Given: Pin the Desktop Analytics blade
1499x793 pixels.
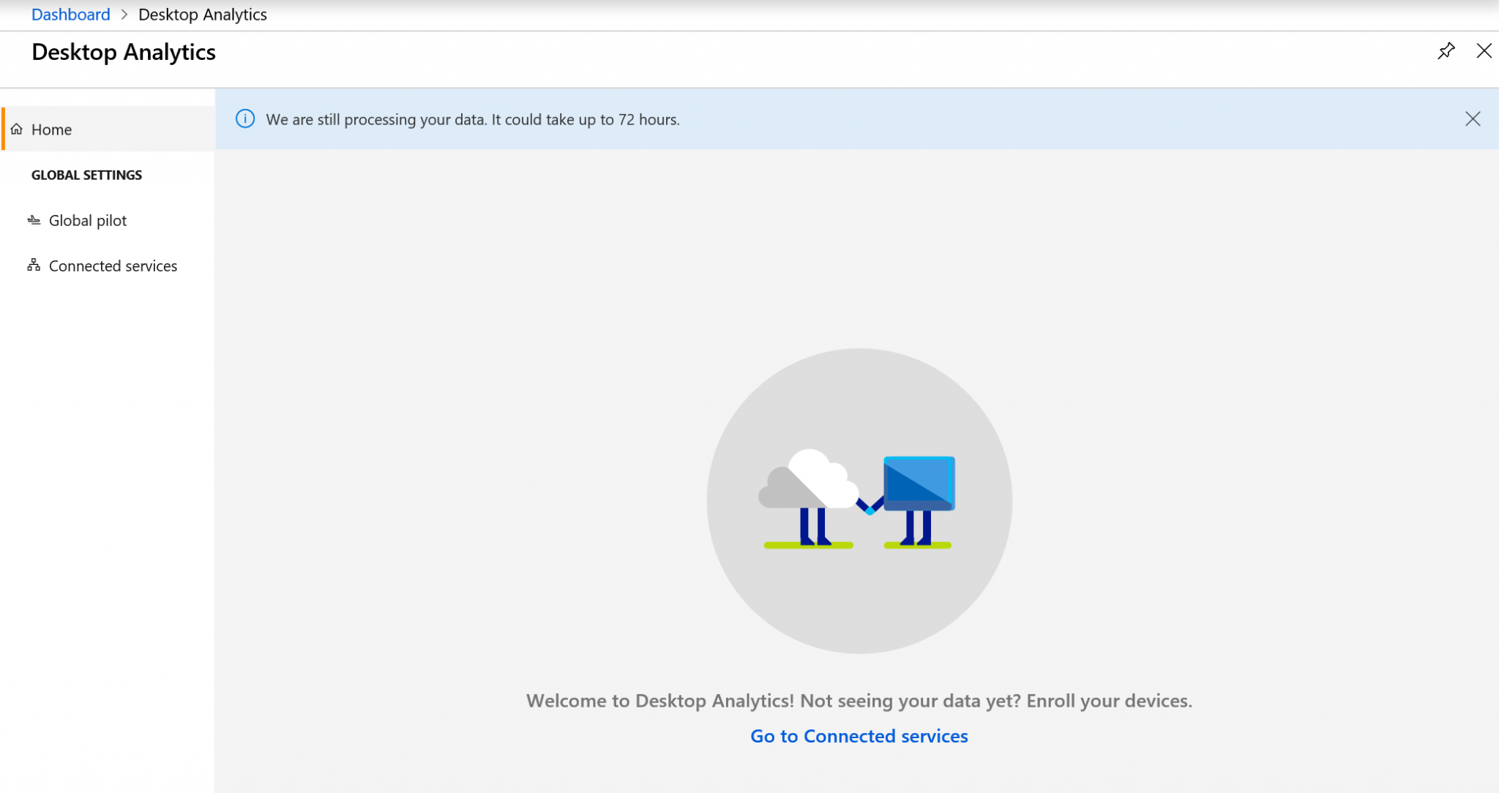Looking at the screenshot, I should pos(1446,51).
